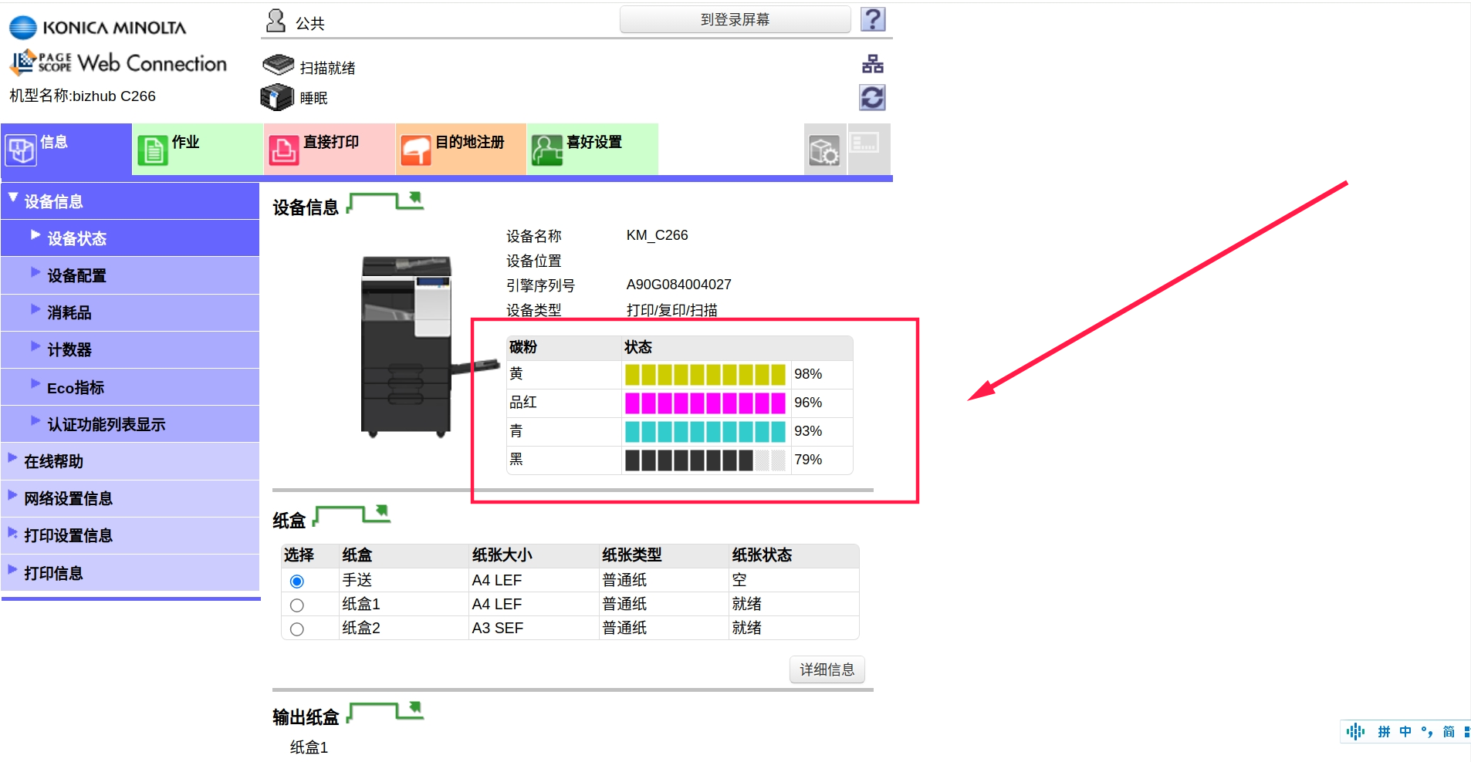Click the scanner status icon

pos(278,66)
